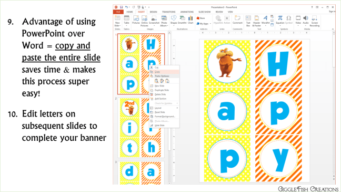Choose Reset Slide in the context menu
341x192 pixels.
coord(164,112)
